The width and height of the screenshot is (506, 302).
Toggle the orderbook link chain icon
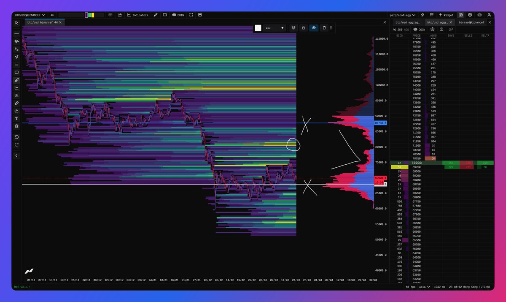[451, 30]
